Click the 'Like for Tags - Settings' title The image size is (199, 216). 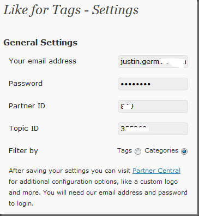pos(71,10)
